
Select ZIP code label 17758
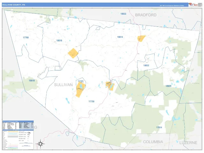(x=91, y=101)
